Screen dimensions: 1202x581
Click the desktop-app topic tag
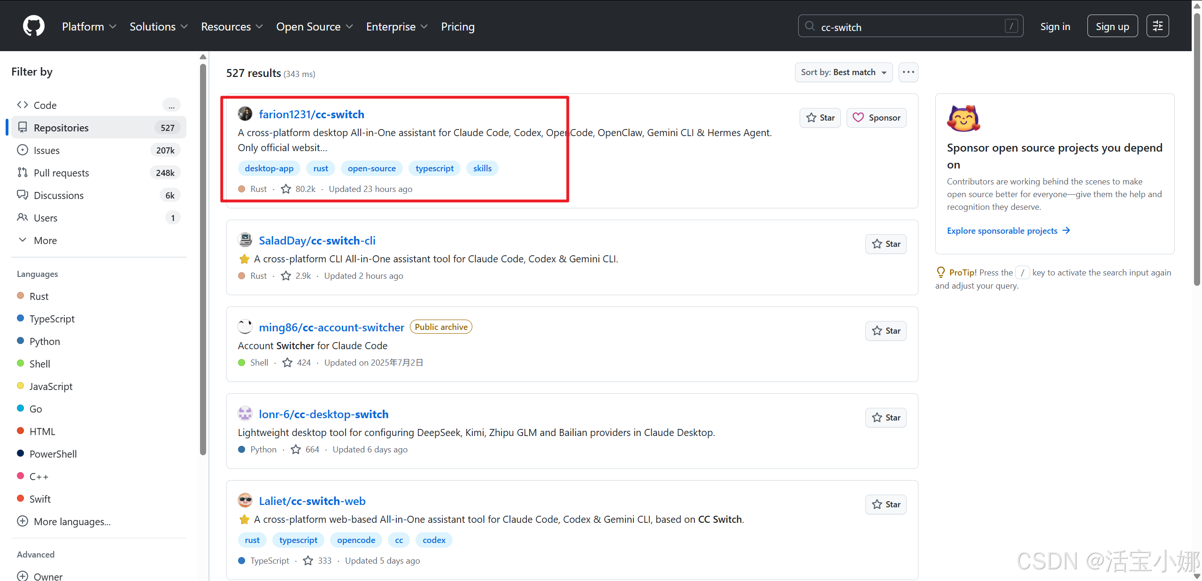(x=269, y=168)
